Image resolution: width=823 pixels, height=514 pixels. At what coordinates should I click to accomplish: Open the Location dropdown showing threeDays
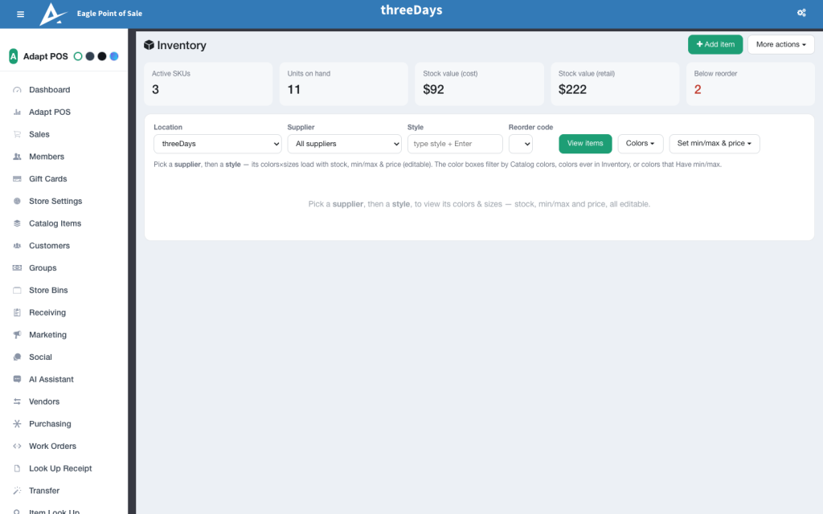click(217, 144)
